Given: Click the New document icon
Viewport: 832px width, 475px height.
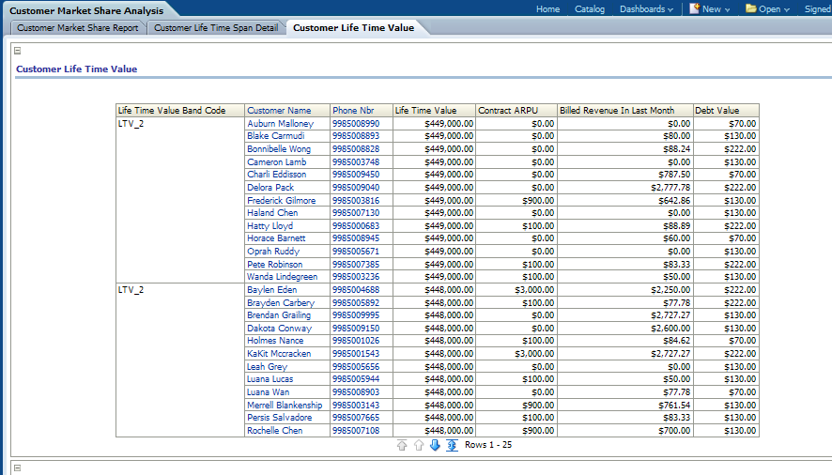Looking at the screenshot, I should [694, 8].
